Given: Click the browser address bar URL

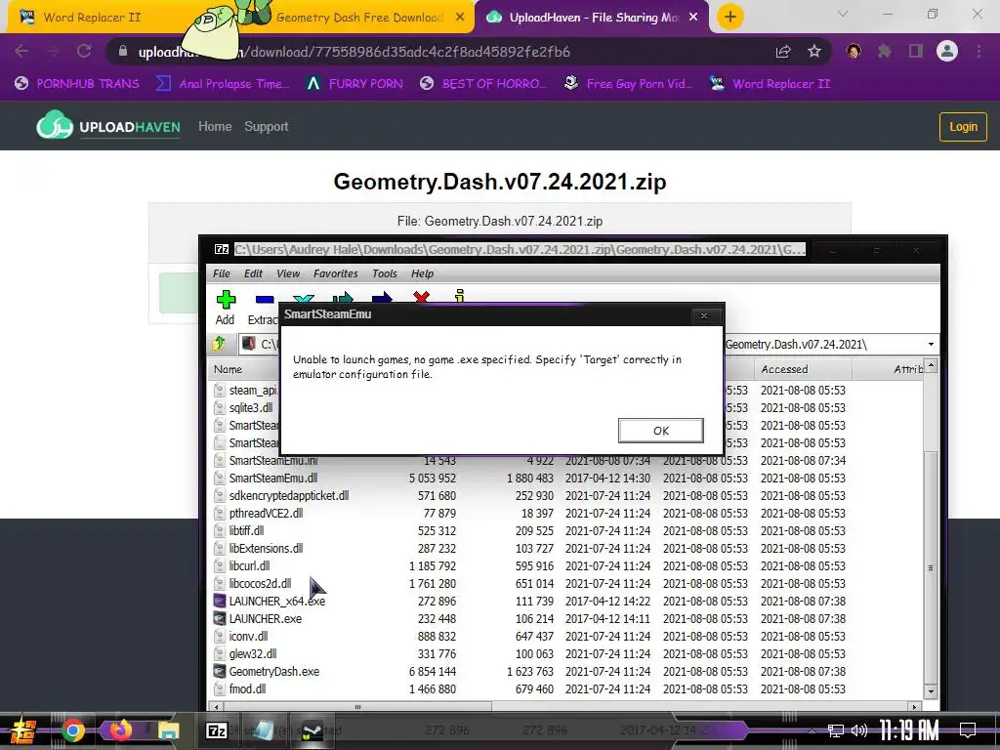Looking at the screenshot, I should point(354,52).
